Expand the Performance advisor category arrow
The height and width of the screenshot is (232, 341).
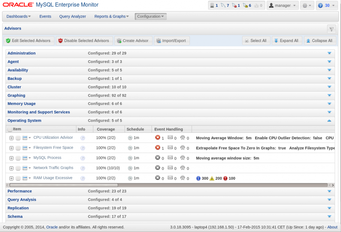click(x=329, y=191)
